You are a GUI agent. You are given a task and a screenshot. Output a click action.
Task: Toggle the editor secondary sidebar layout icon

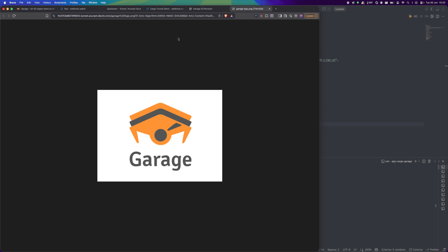point(443,9)
